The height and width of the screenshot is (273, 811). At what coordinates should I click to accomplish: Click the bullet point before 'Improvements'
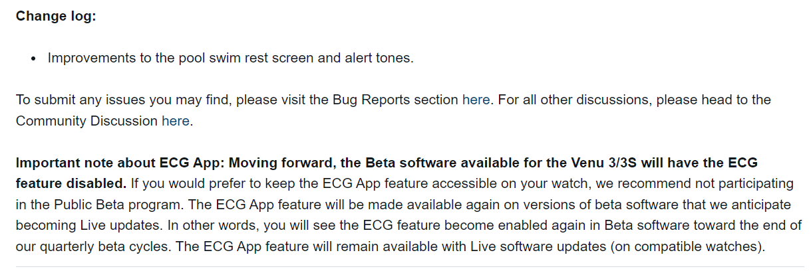pyautogui.click(x=34, y=58)
